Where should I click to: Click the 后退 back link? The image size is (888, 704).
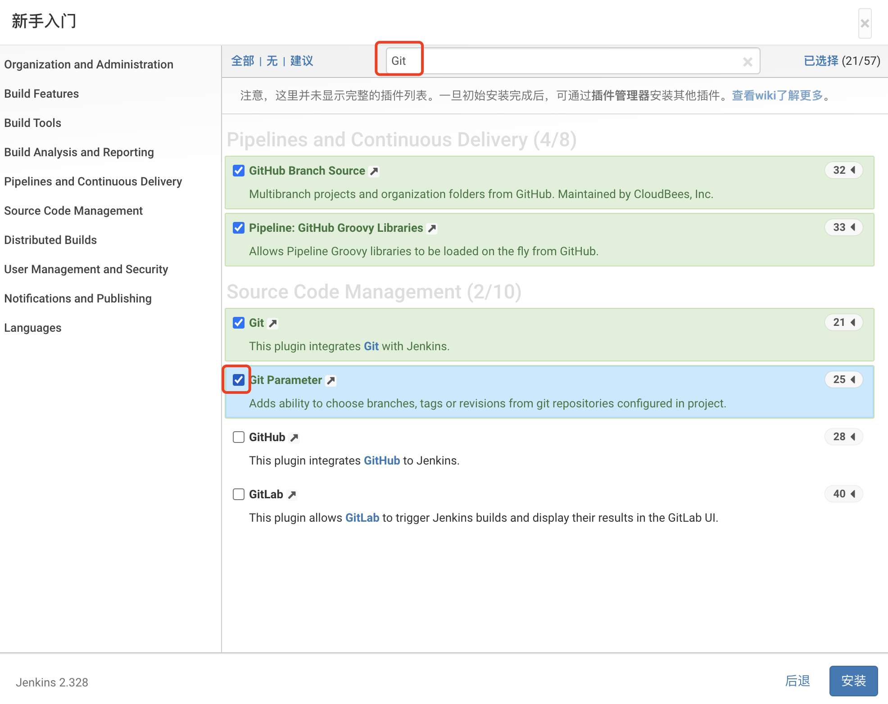coord(797,681)
